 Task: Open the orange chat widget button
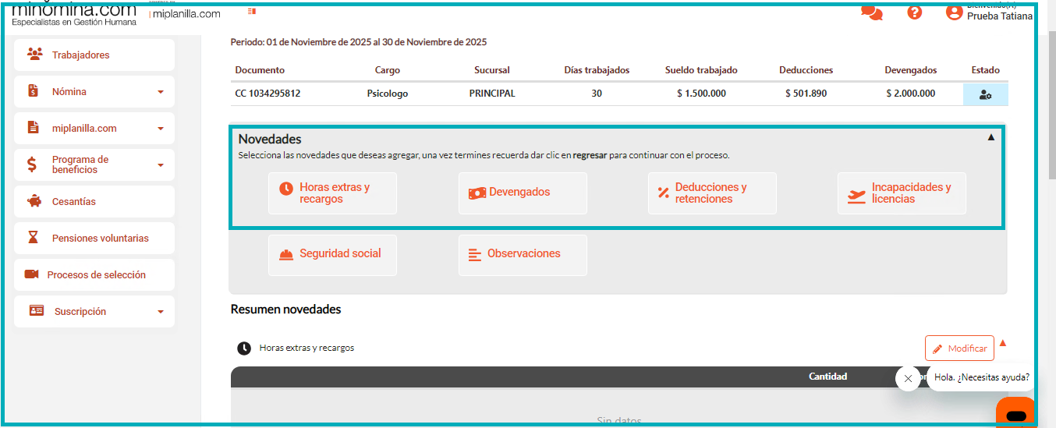[x=1015, y=414]
